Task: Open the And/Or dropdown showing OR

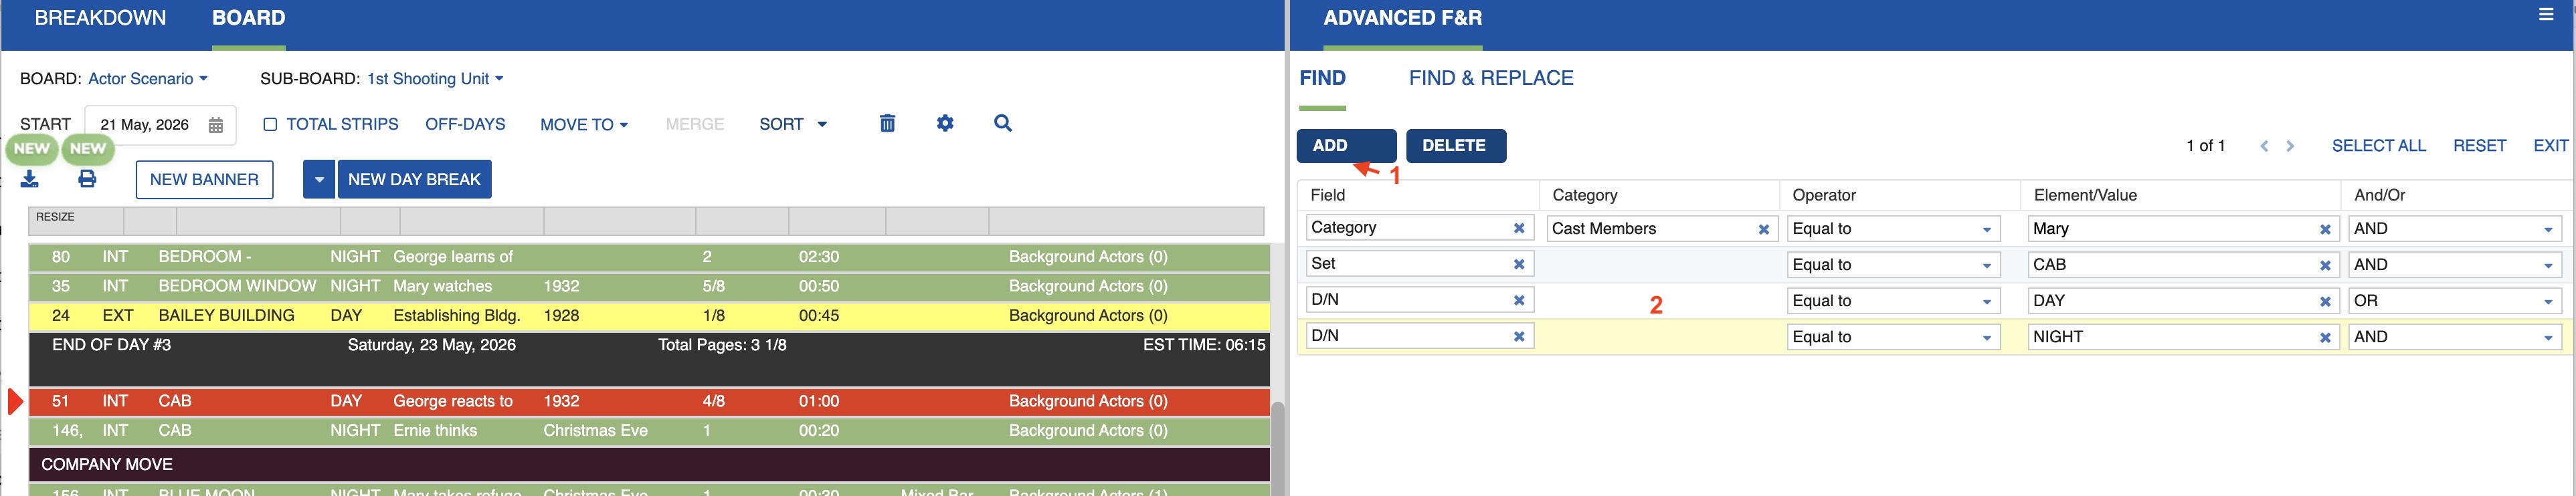Action: (2454, 301)
